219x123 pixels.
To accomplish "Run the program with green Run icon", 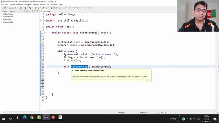I will point(21,8).
